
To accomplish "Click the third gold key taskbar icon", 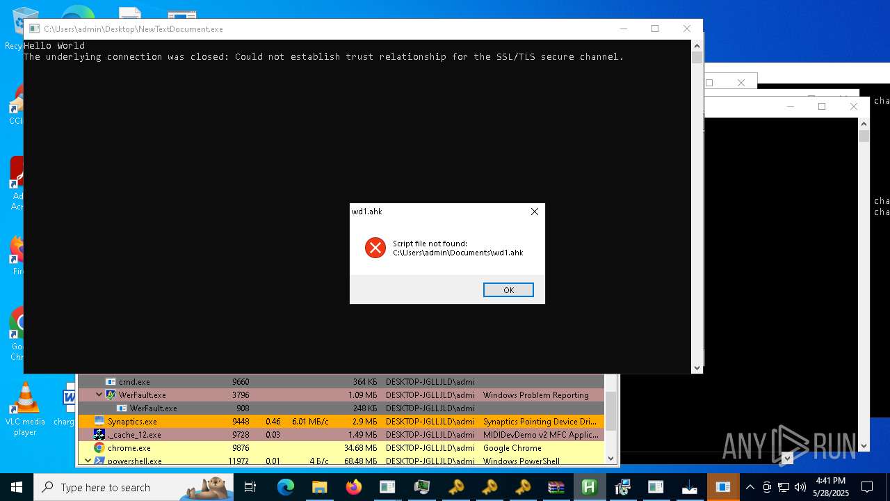I will [523, 487].
